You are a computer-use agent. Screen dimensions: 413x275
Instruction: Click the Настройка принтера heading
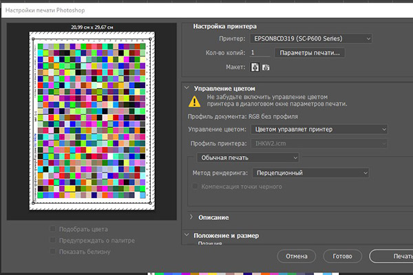coord(225,26)
